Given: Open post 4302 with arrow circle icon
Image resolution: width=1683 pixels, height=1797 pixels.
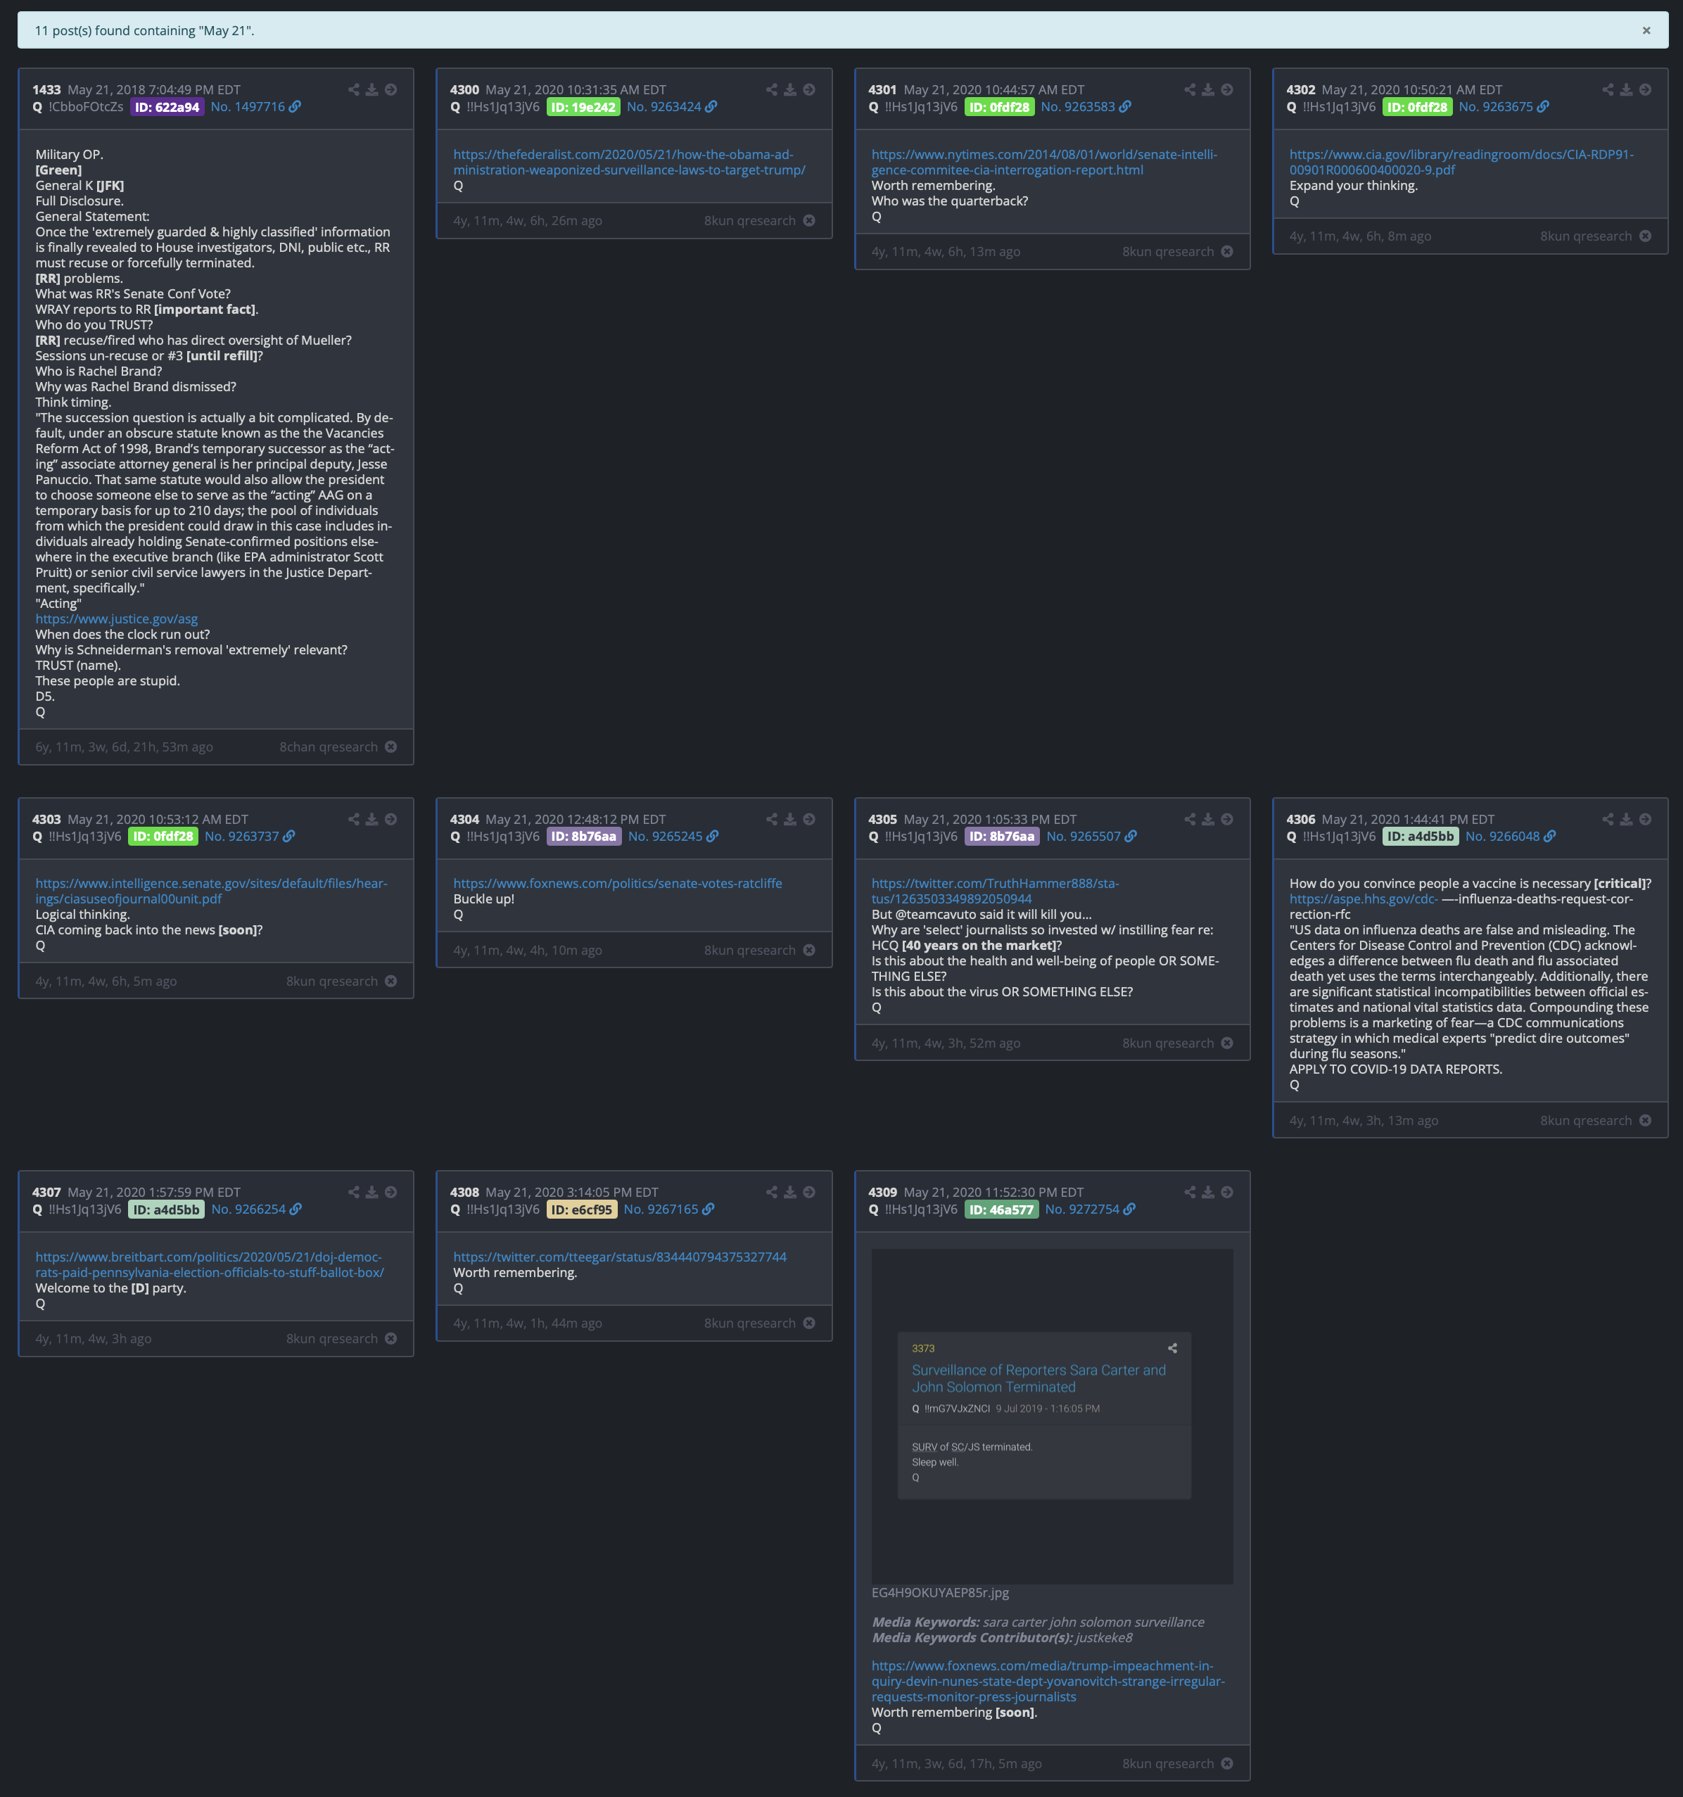Looking at the screenshot, I should pyautogui.click(x=1645, y=89).
